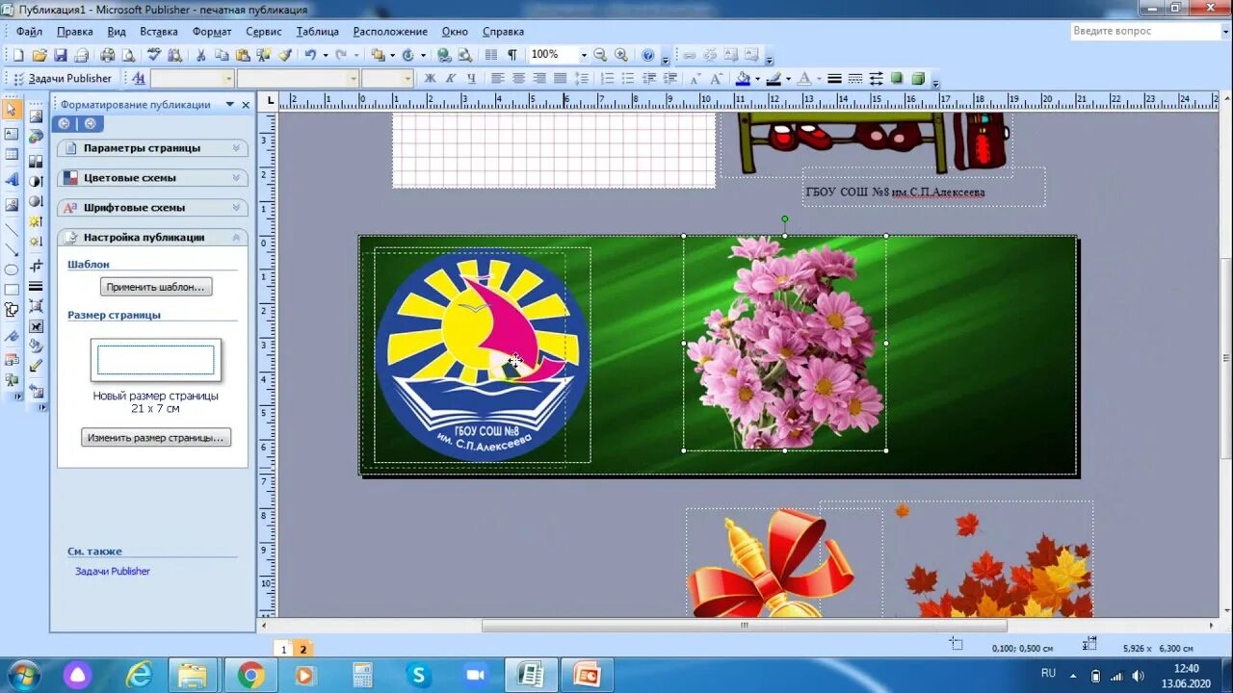The width and height of the screenshot is (1233, 693).
Task: Open Publisher help with the question icon
Action: (648, 55)
